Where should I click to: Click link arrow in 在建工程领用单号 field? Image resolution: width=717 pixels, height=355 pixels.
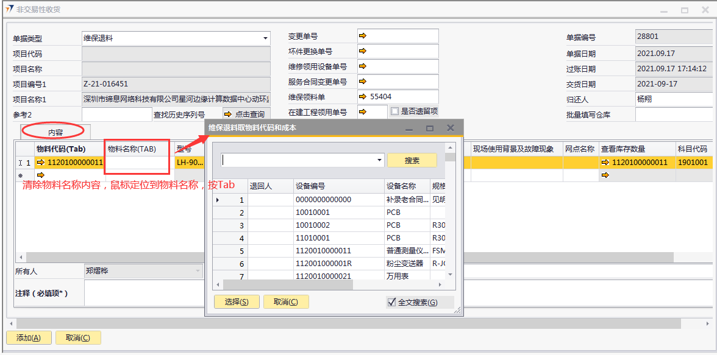362,111
